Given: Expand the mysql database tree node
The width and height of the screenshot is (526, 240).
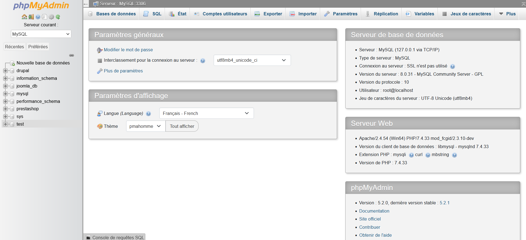Looking at the screenshot, I should [5, 94].
